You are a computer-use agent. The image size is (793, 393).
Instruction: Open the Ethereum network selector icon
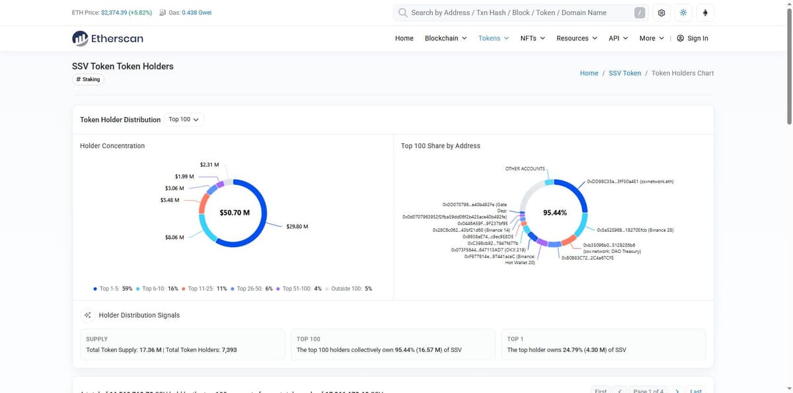point(705,13)
